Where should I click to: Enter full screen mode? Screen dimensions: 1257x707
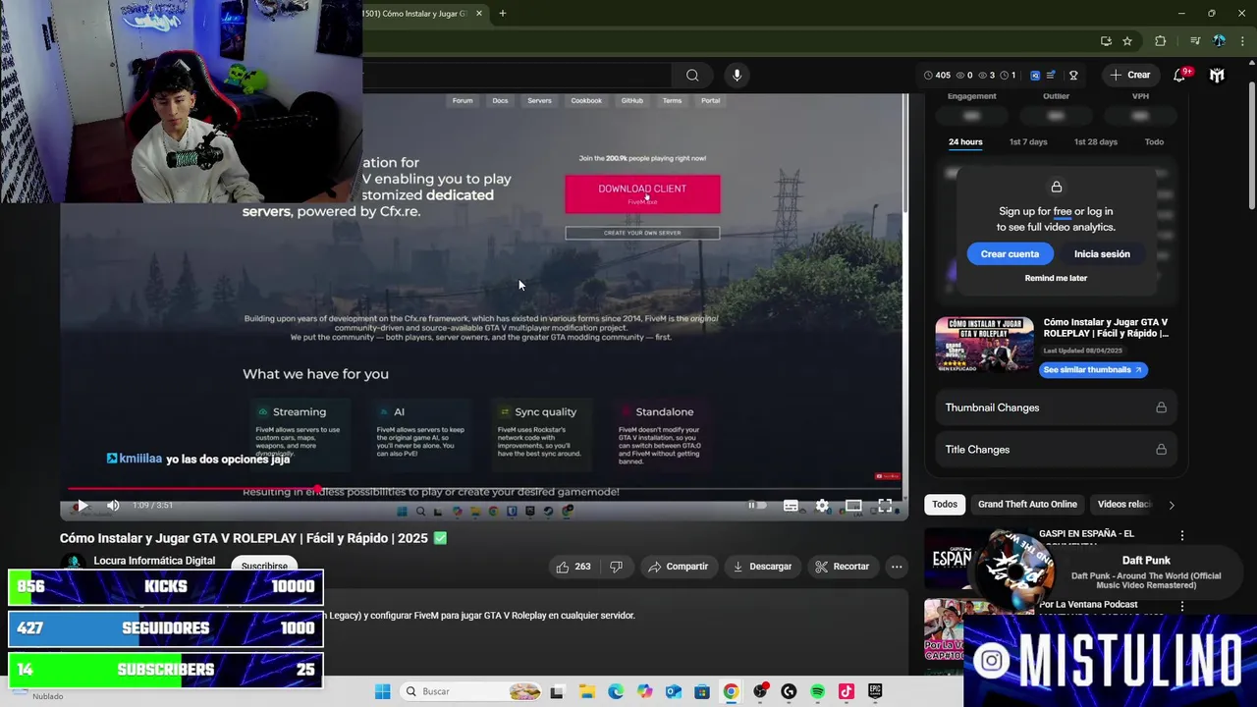[x=885, y=506]
